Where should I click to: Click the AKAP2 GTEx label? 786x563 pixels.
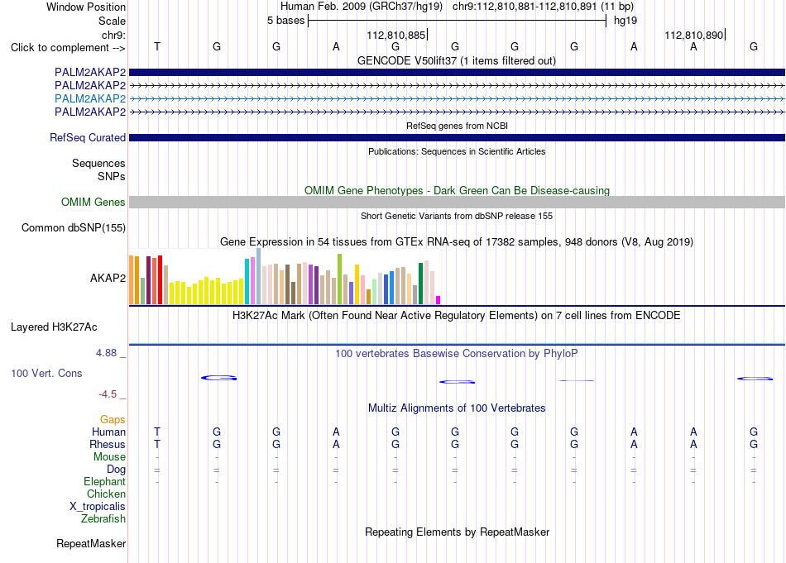tap(108, 278)
